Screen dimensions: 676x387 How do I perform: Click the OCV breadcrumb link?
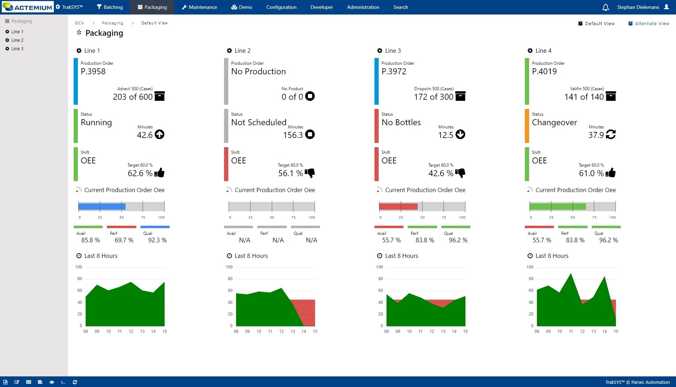click(x=79, y=23)
